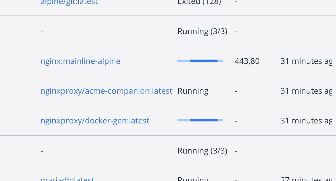Click the docker-gen container progress bar
The width and height of the screenshot is (336, 181).
200,120
